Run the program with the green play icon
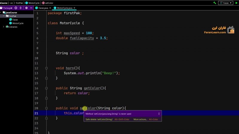This screenshot has width=239, height=134. [x=237, y=3]
